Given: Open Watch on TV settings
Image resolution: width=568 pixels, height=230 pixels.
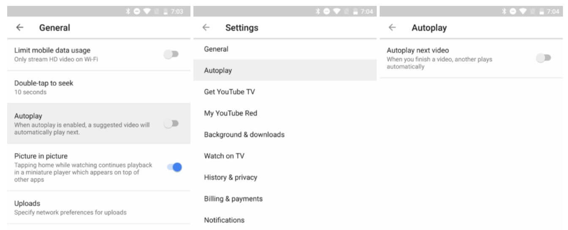Looking at the screenshot, I should pyautogui.click(x=224, y=156).
